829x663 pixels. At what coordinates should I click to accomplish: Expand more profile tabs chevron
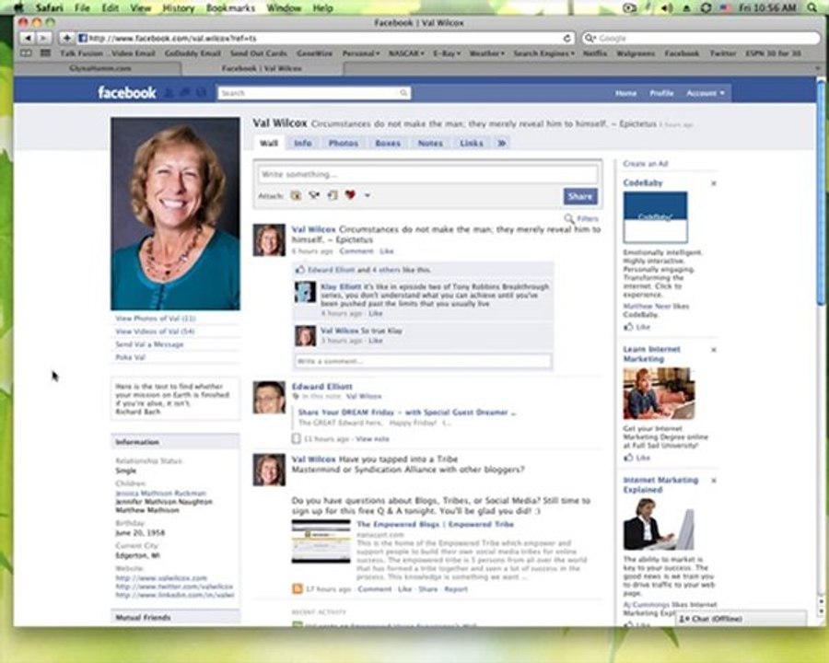click(501, 143)
